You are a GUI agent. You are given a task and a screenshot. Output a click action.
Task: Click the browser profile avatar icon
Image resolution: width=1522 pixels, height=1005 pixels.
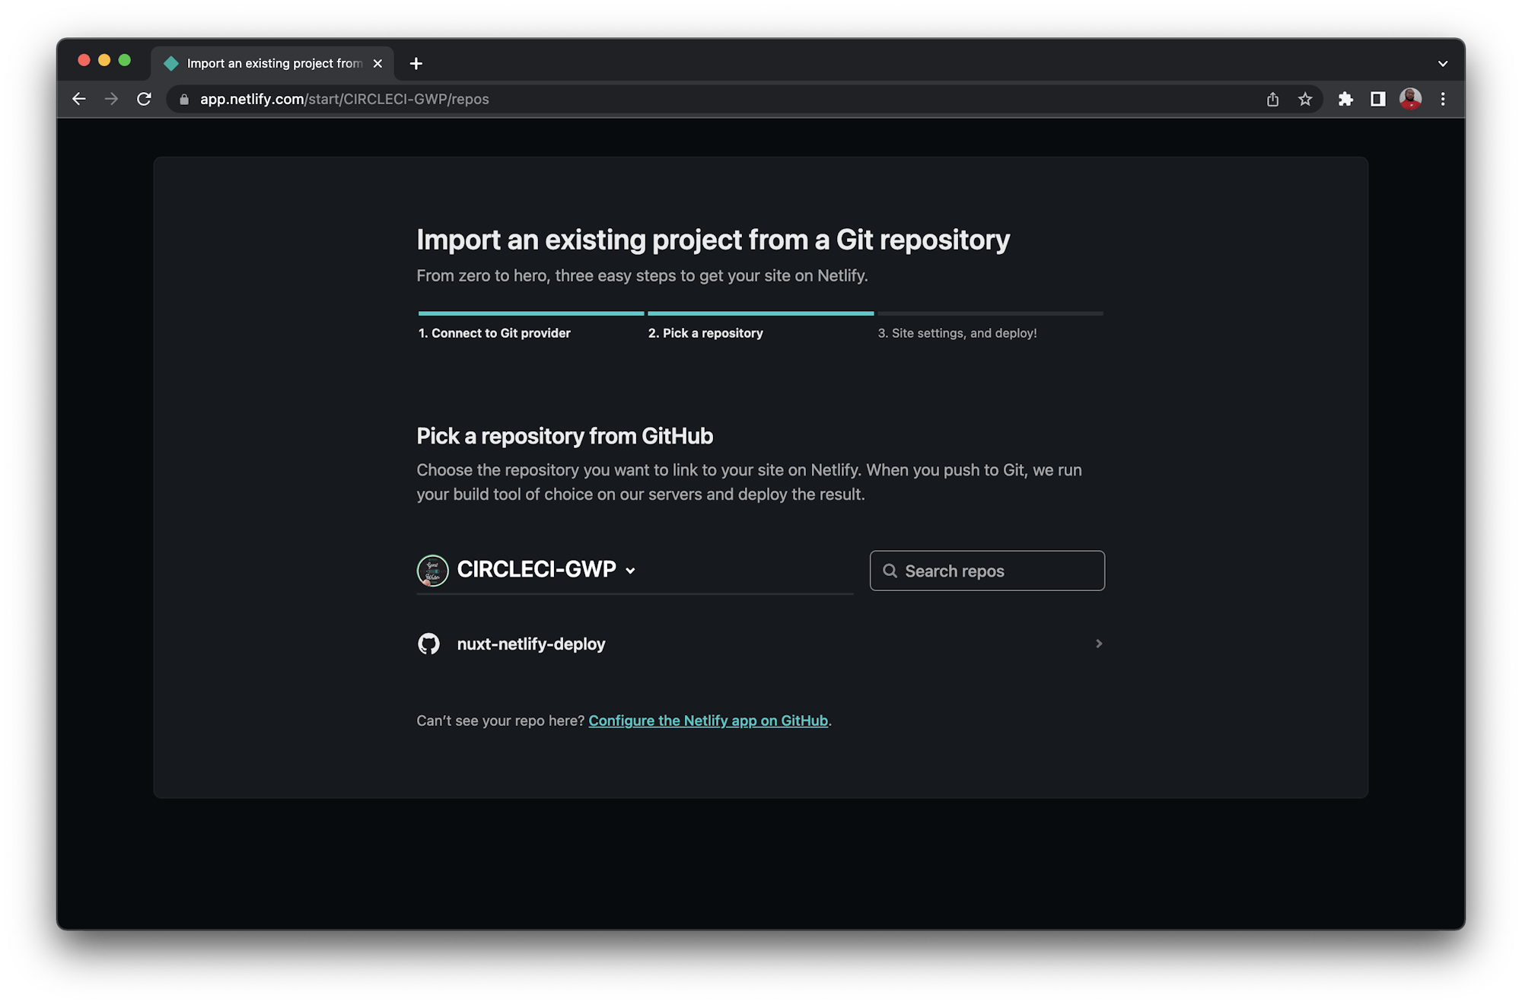(x=1410, y=99)
